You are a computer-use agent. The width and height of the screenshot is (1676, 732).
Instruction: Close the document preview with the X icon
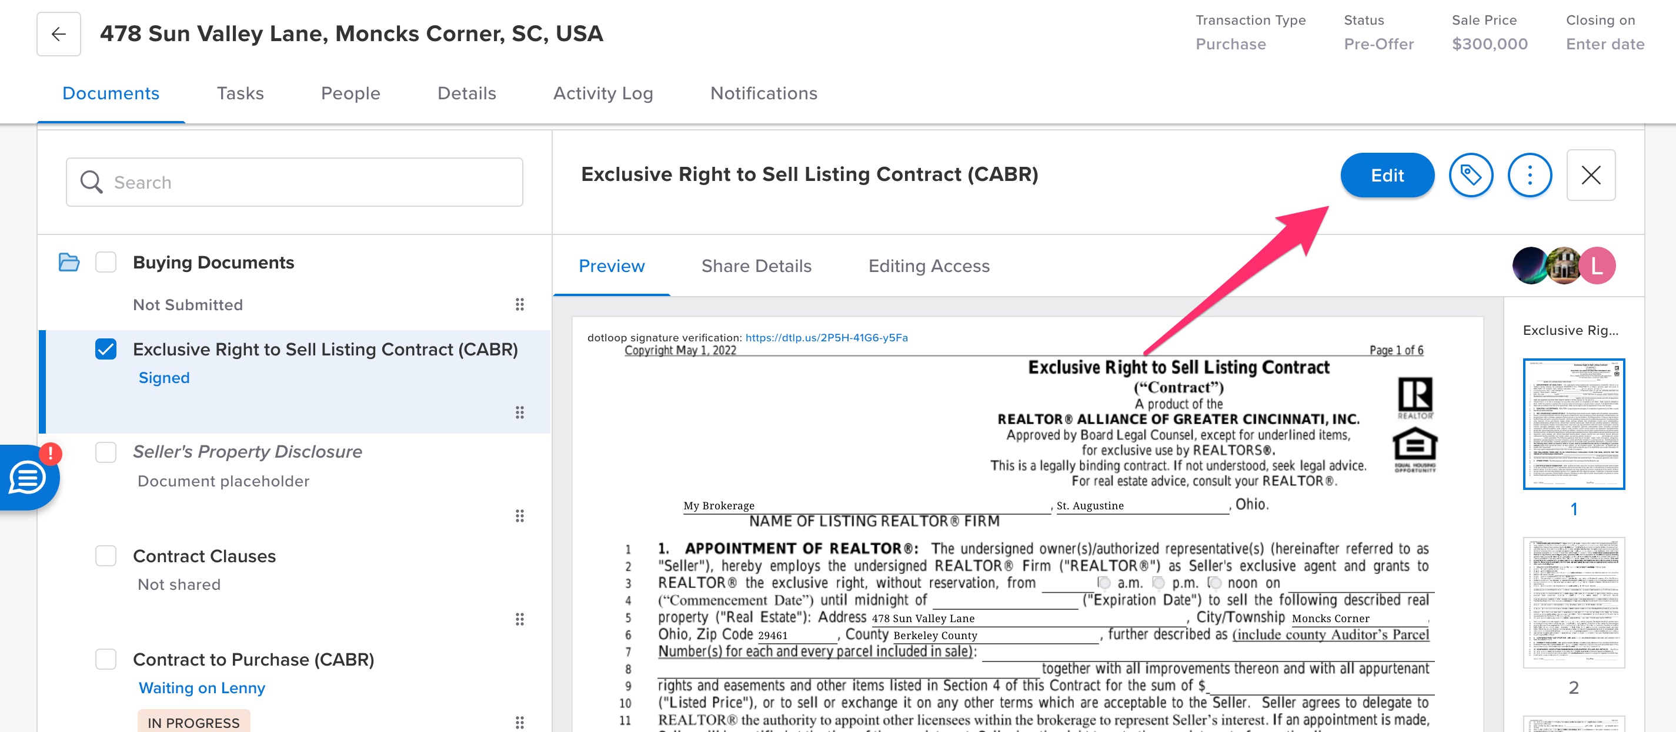1591,175
